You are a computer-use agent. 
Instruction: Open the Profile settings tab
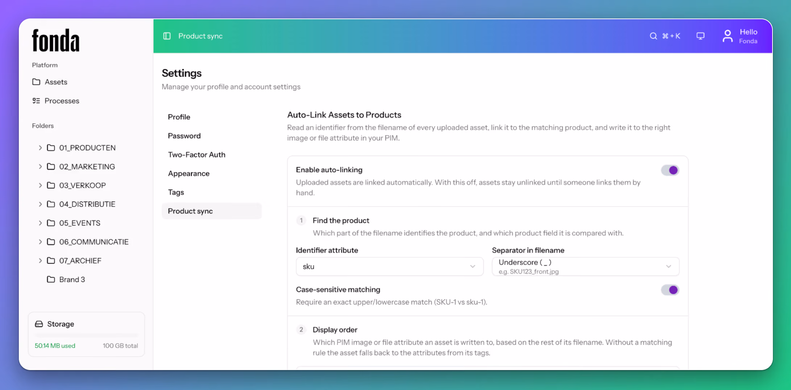click(212, 117)
